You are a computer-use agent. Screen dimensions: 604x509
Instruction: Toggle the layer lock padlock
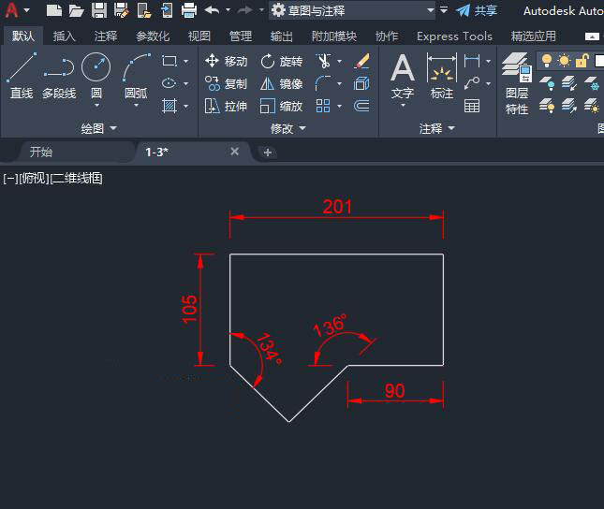point(582,61)
